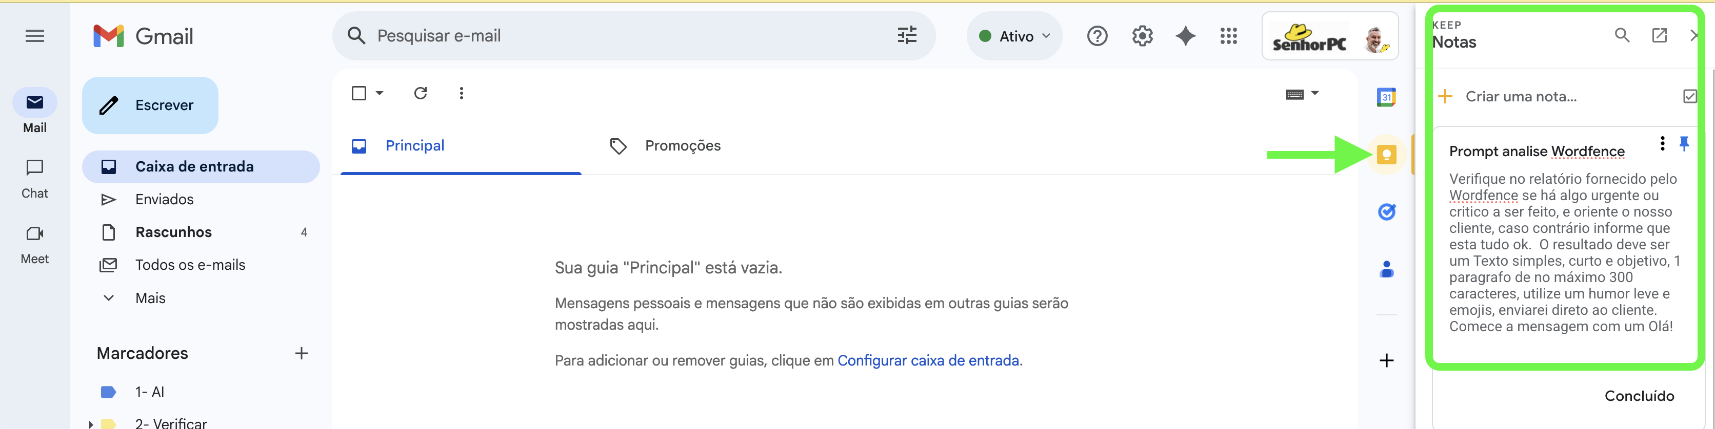Open the Google apps grid
The height and width of the screenshot is (429, 1715).
coord(1228,36)
